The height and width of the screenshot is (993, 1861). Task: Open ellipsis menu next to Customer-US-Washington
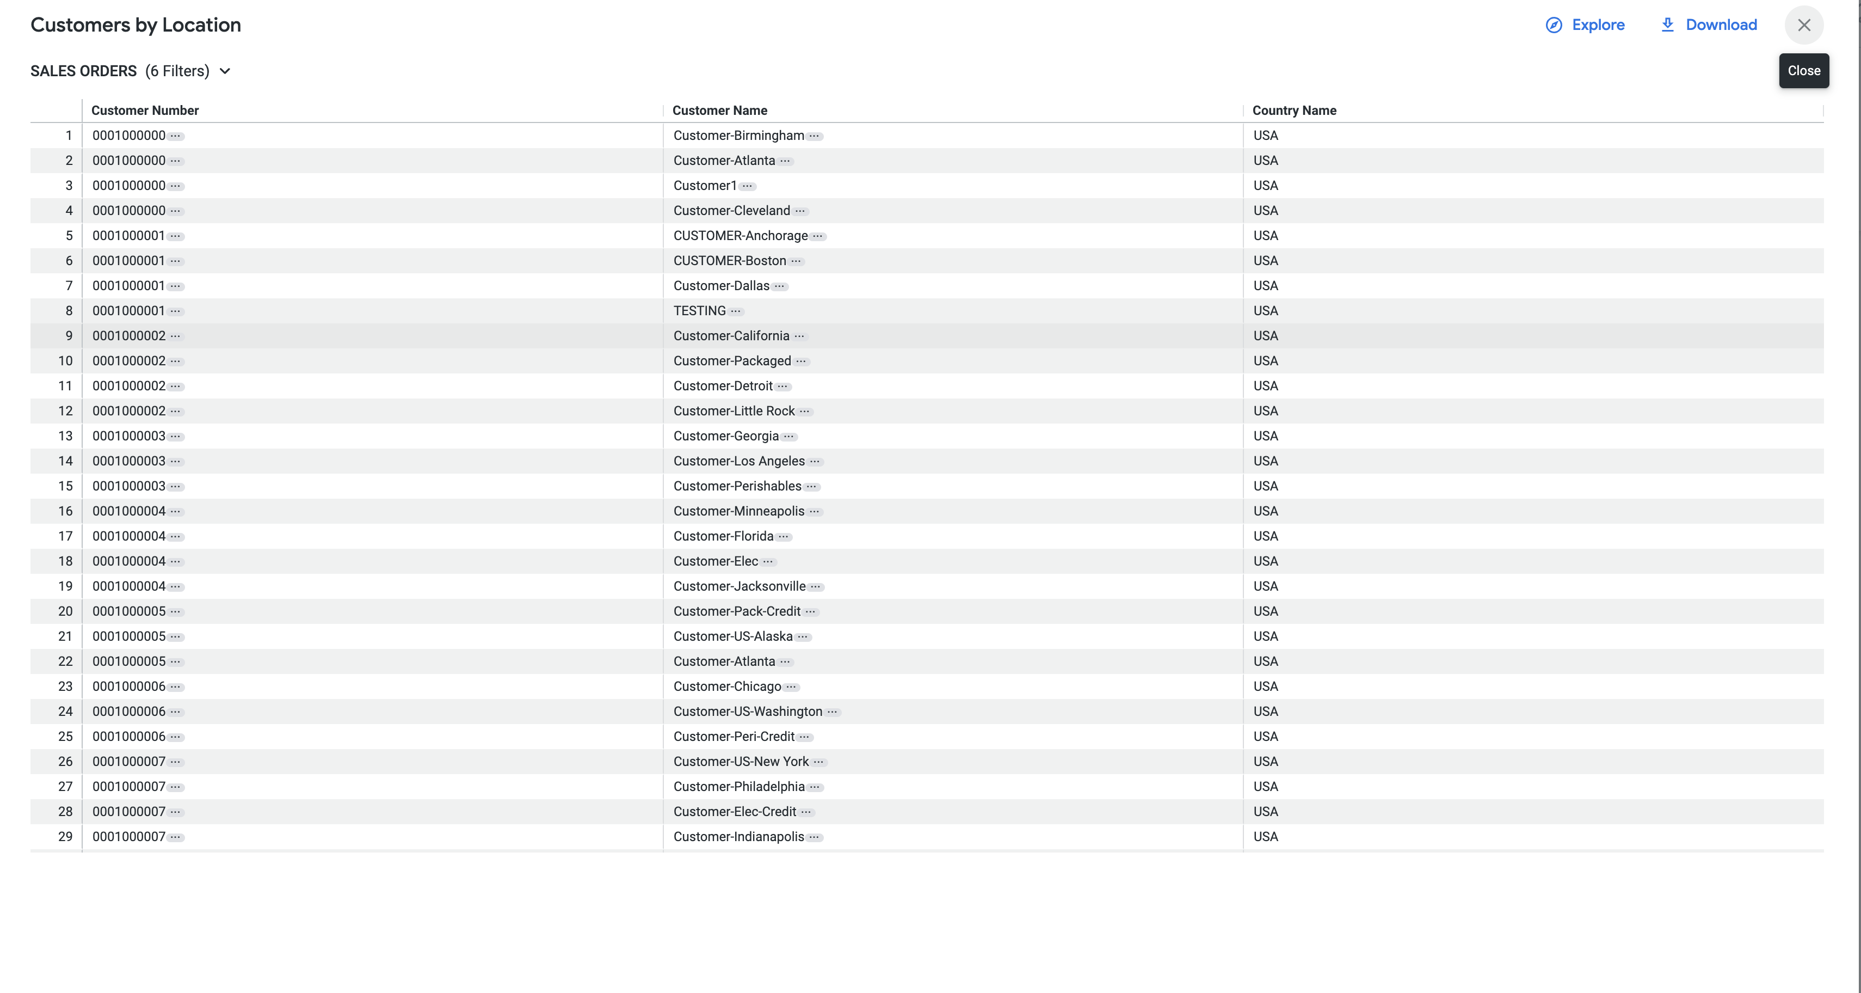point(832,712)
